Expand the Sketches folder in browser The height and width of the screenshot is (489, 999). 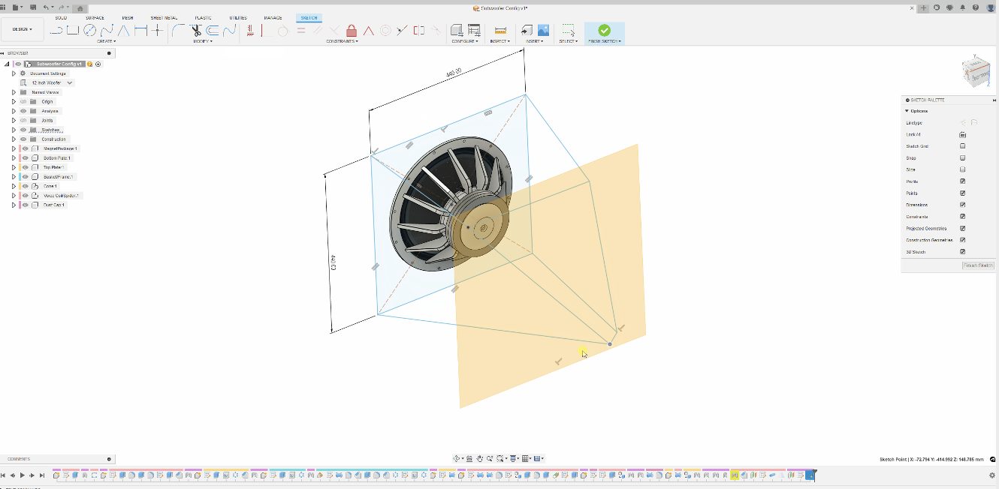point(14,130)
